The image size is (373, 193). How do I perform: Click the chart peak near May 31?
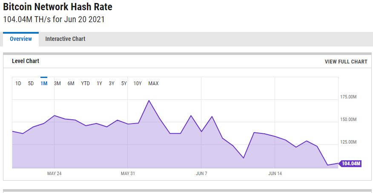[149, 101]
